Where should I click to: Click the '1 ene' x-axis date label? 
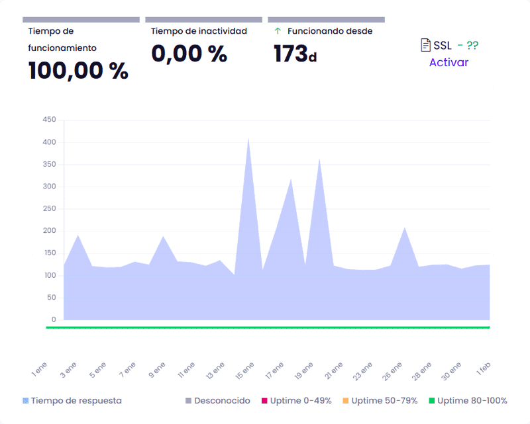tap(39, 369)
